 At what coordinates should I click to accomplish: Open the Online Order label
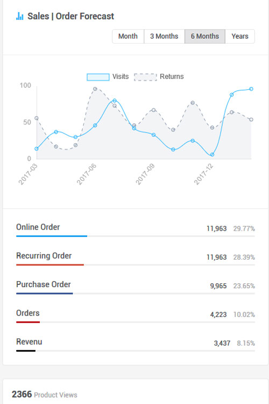coord(38,227)
